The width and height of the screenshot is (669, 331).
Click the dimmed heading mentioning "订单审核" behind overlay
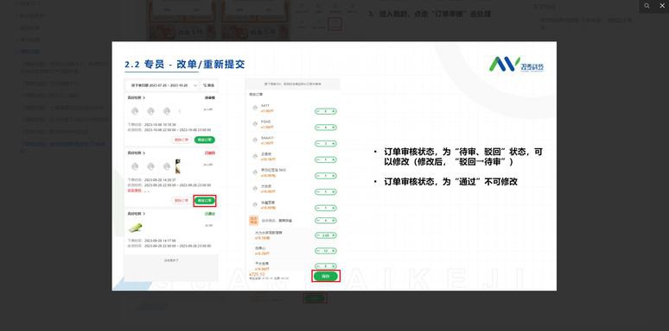click(429, 14)
